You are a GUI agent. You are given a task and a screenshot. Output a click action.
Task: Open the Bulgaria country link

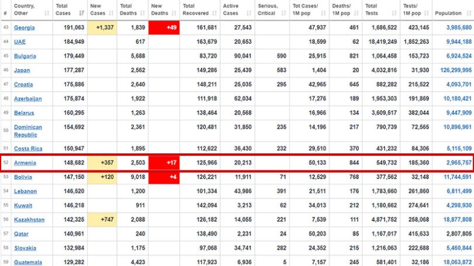[x=25, y=56]
